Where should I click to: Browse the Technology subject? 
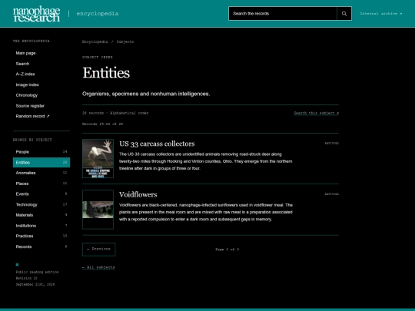tap(41, 204)
